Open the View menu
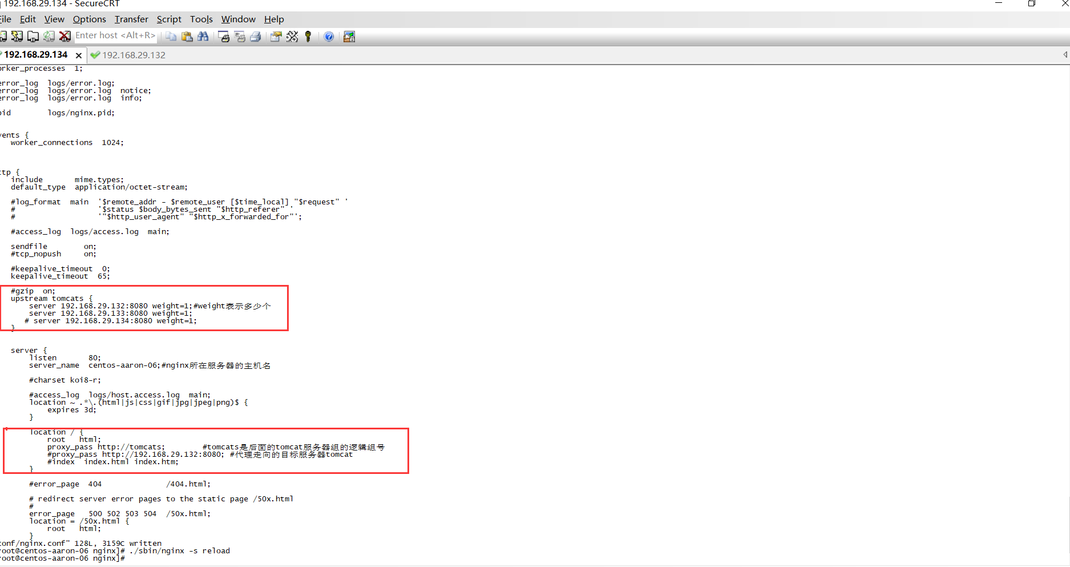Image resolution: width=1070 pixels, height=567 pixels. (54, 19)
